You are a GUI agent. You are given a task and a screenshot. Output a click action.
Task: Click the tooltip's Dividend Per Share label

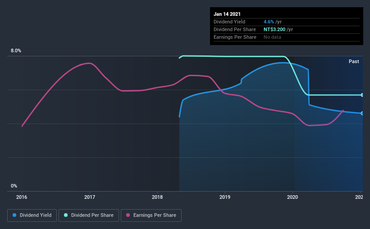pyautogui.click(x=234, y=29)
